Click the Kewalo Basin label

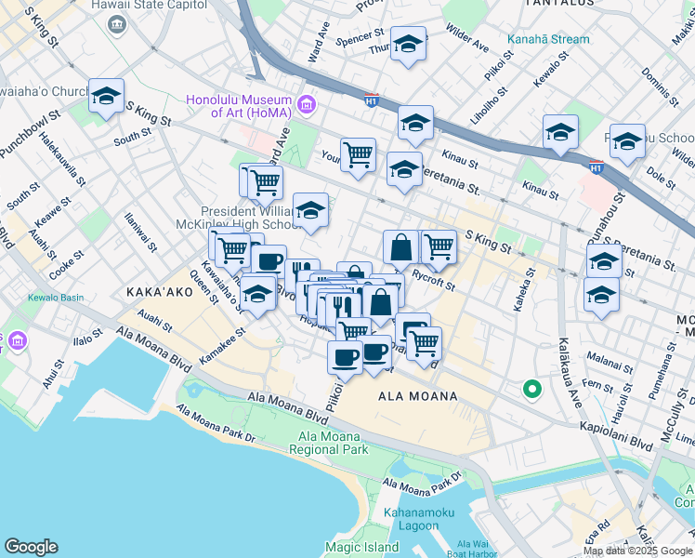56,298
